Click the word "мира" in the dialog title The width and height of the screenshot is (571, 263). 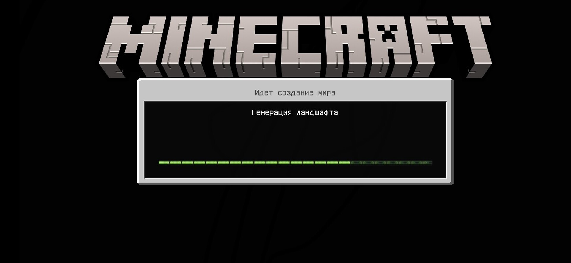click(x=327, y=93)
